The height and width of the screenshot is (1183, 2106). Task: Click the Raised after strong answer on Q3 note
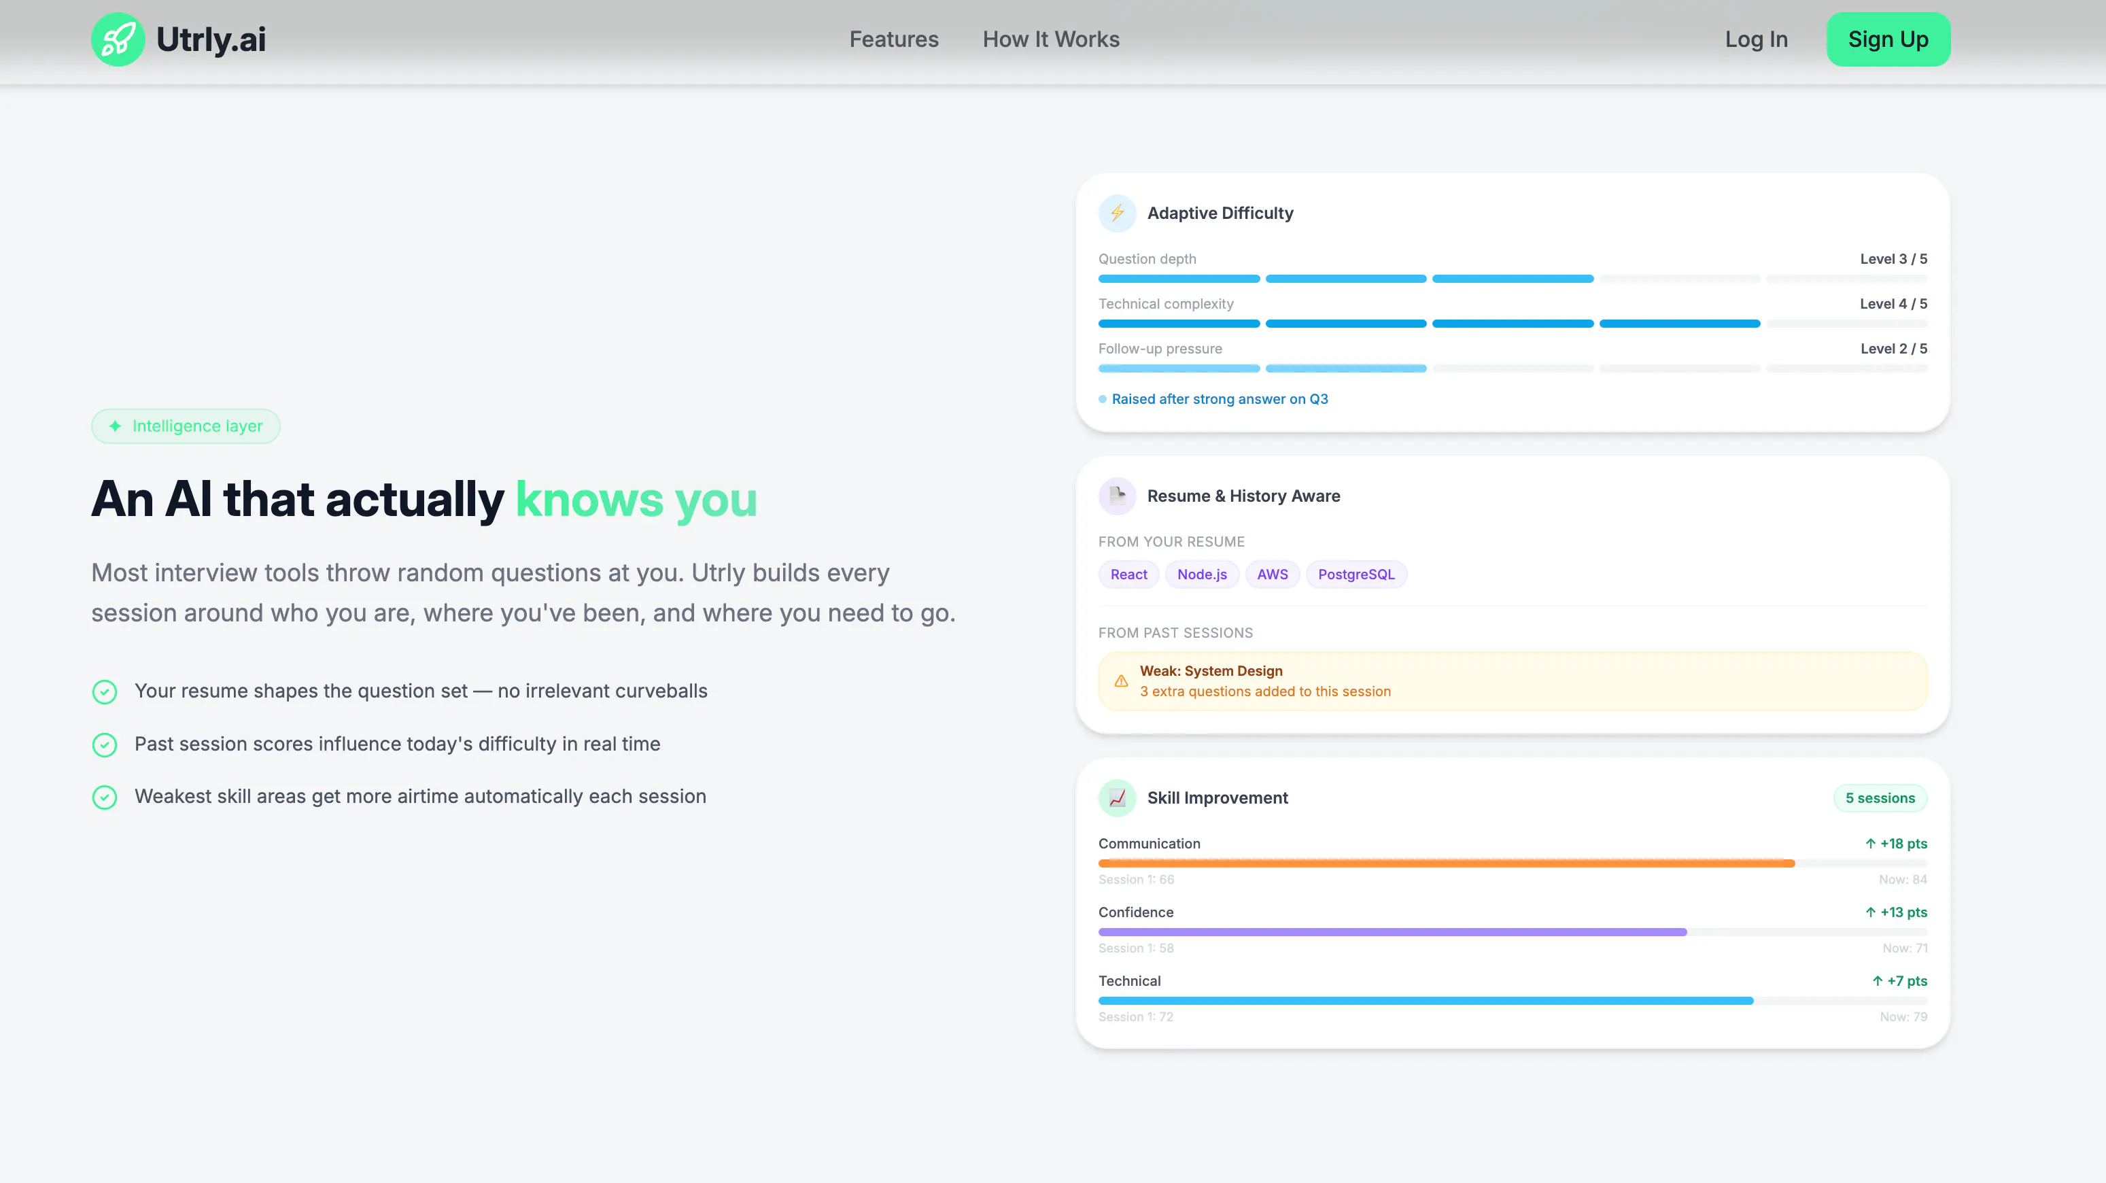(x=1220, y=399)
